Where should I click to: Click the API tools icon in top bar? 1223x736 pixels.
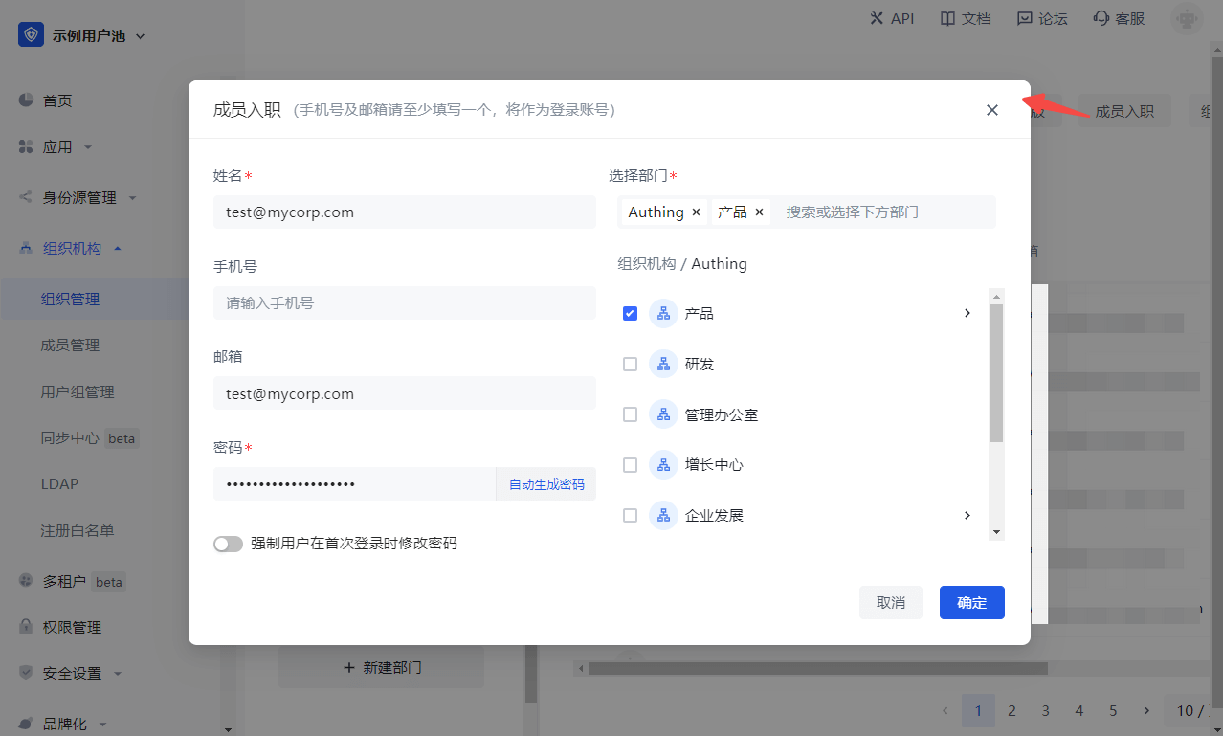pyautogui.click(x=876, y=18)
